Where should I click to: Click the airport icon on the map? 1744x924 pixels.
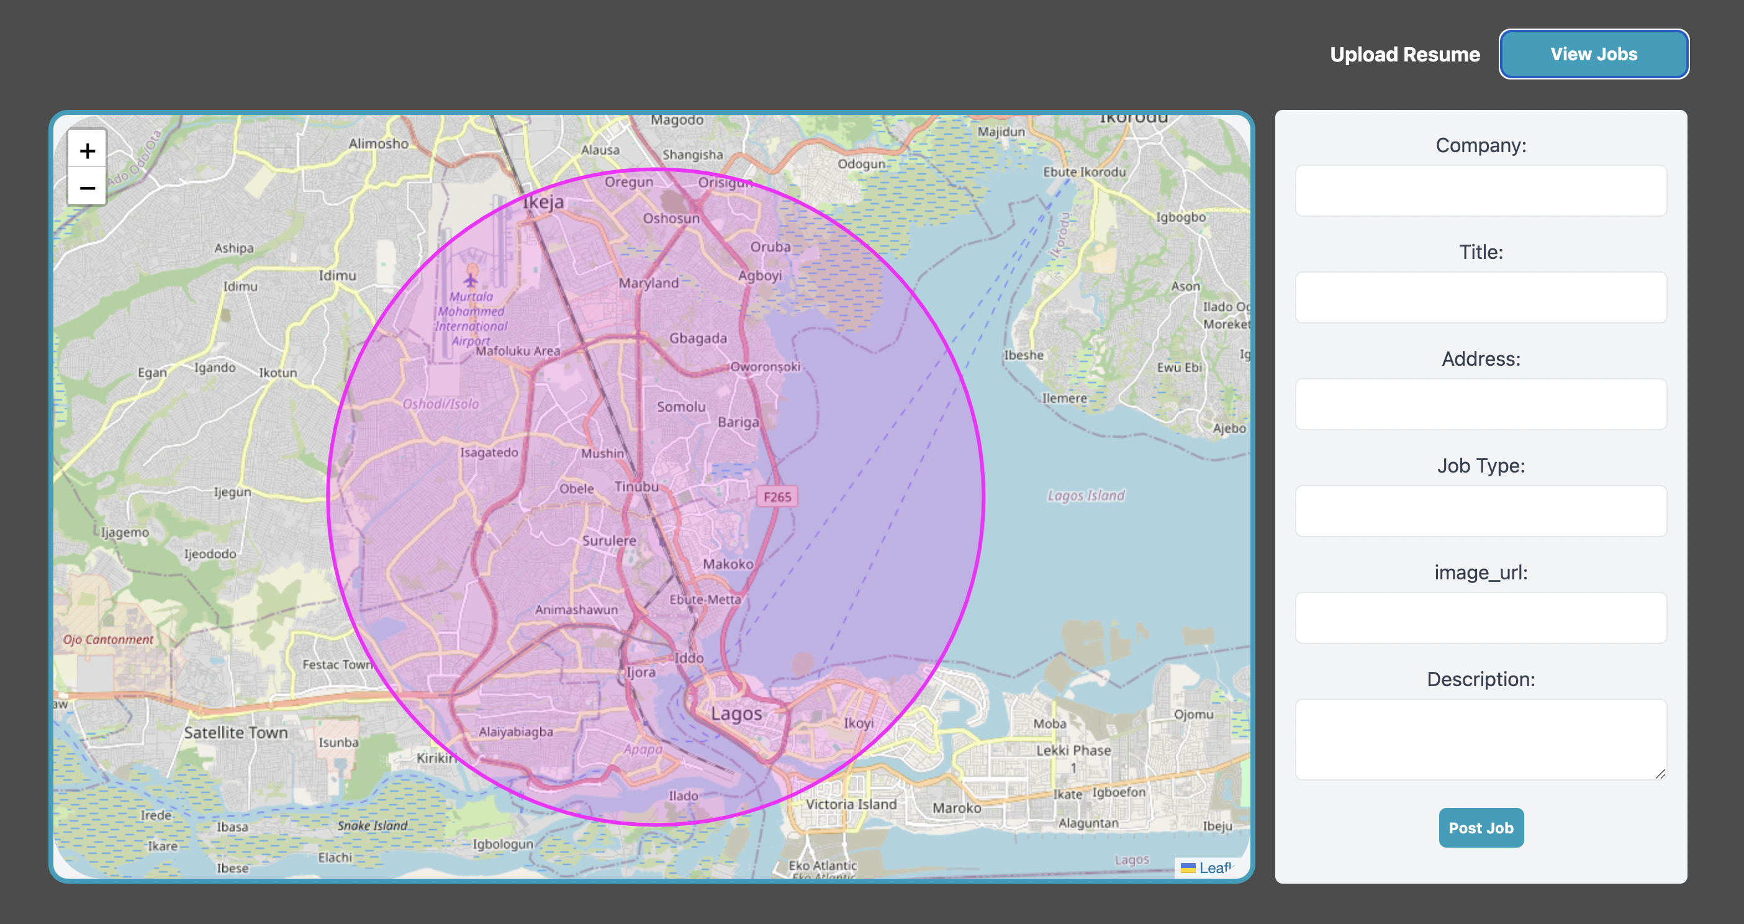click(x=471, y=278)
